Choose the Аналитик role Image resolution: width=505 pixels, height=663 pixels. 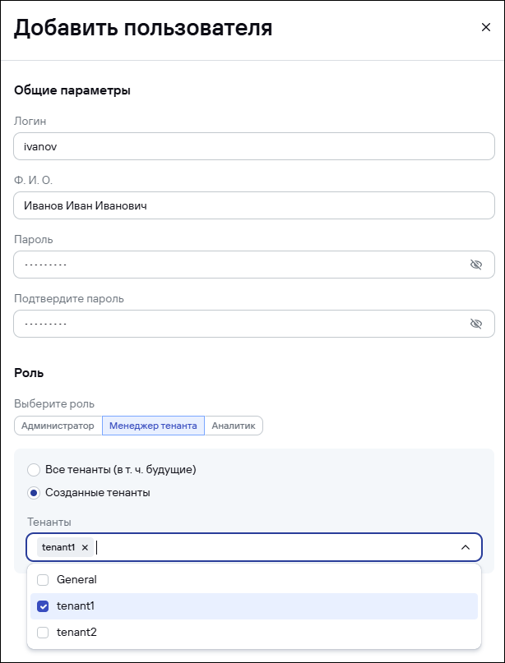click(234, 426)
